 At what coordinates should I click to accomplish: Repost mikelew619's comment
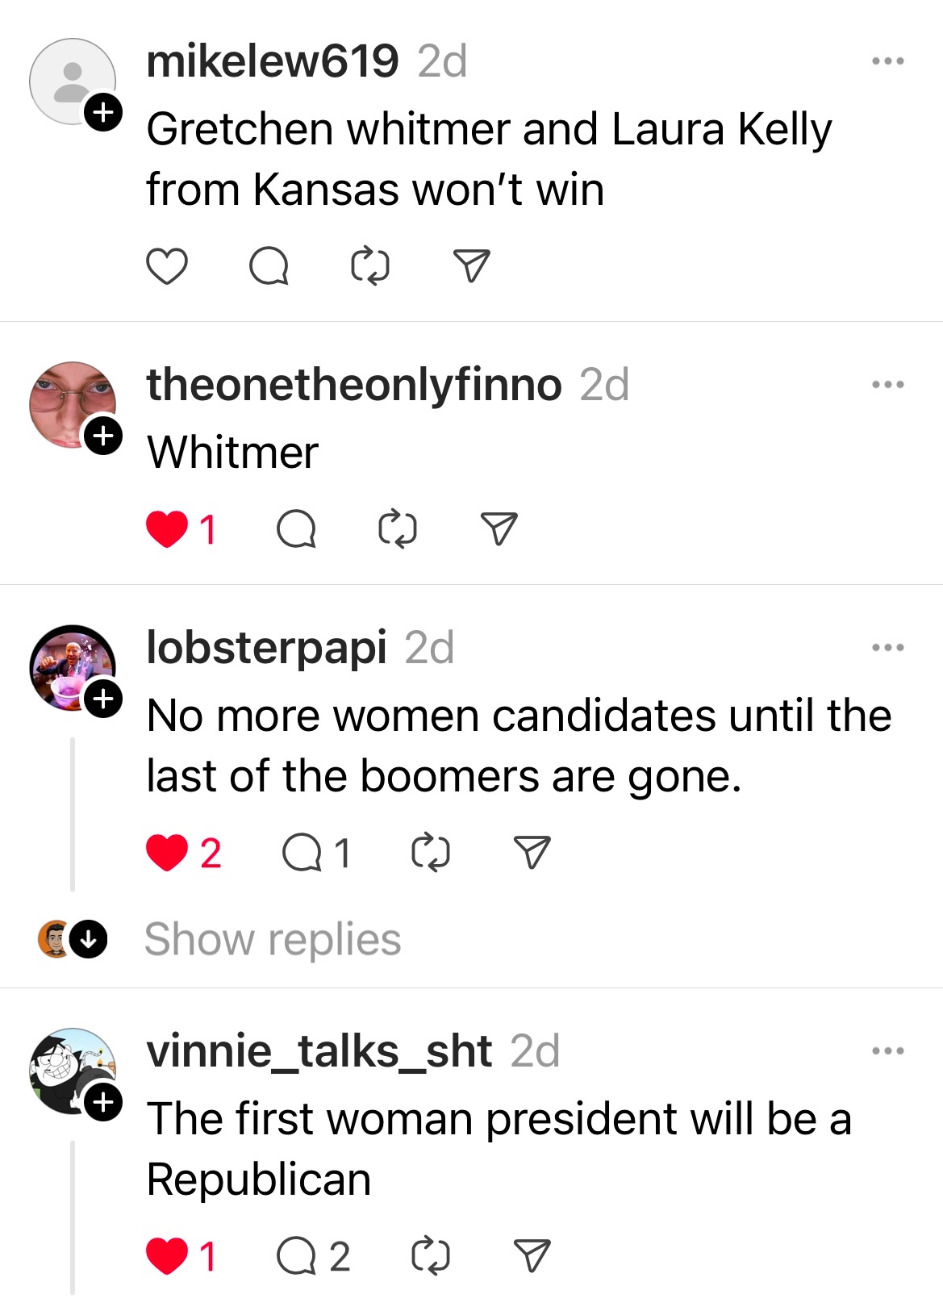pyautogui.click(x=370, y=266)
